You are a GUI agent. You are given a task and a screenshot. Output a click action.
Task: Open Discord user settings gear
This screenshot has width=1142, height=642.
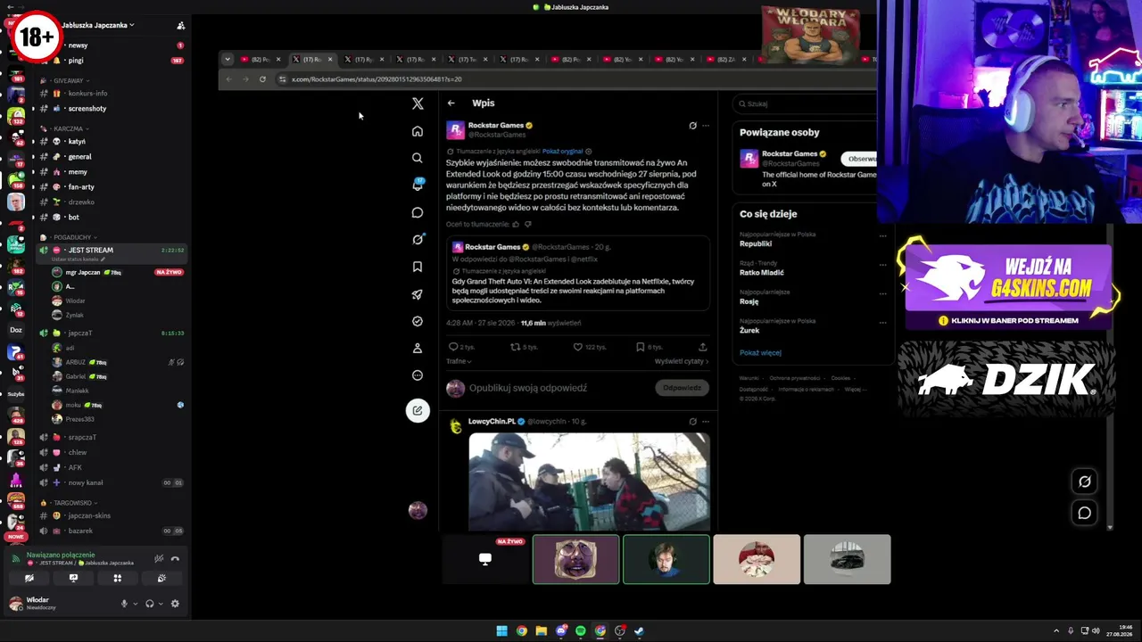(x=175, y=604)
